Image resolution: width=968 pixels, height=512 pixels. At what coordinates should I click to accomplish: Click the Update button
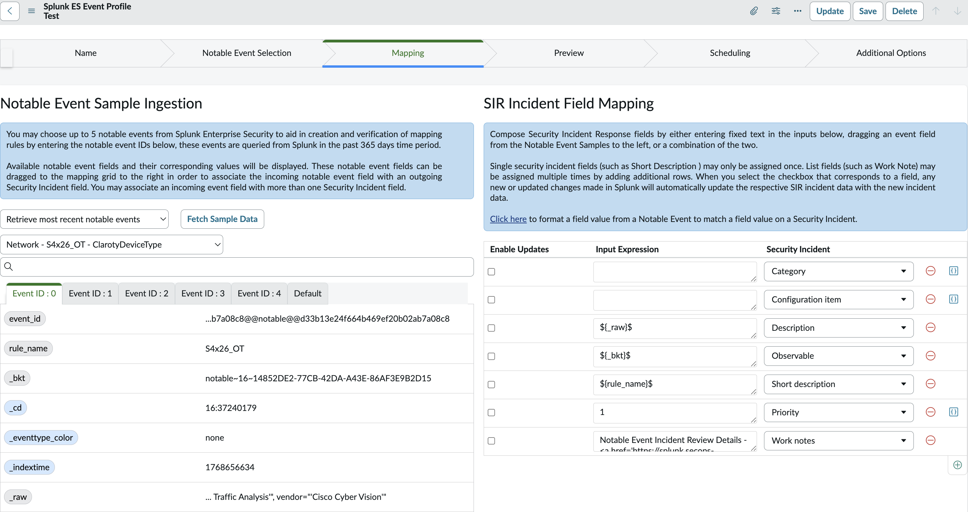click(x=830, y=11)
